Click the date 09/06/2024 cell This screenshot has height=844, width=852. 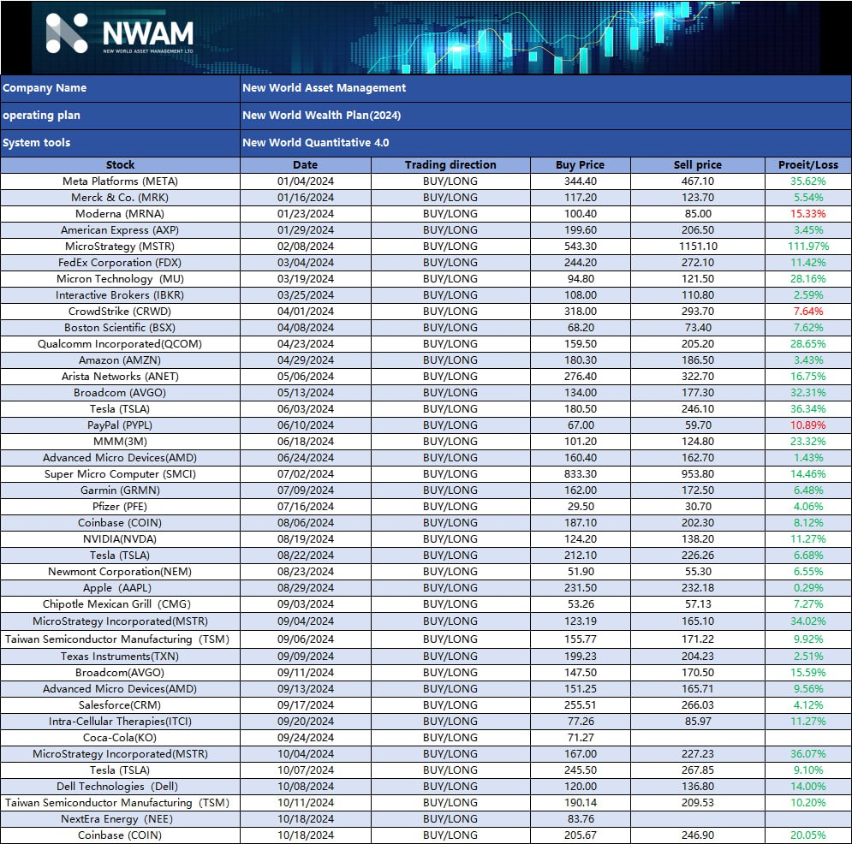pyautogui.click(x=306, y=639)
